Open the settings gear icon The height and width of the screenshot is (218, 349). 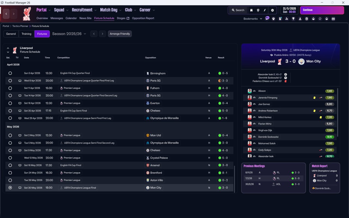272,10
